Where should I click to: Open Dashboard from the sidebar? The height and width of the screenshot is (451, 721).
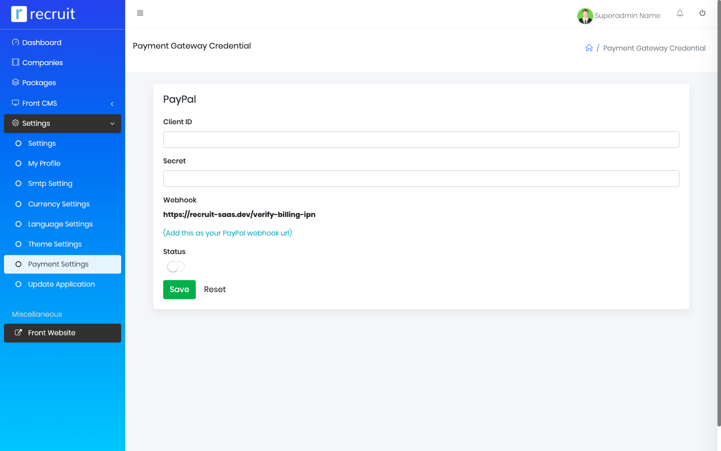[42, 43]
